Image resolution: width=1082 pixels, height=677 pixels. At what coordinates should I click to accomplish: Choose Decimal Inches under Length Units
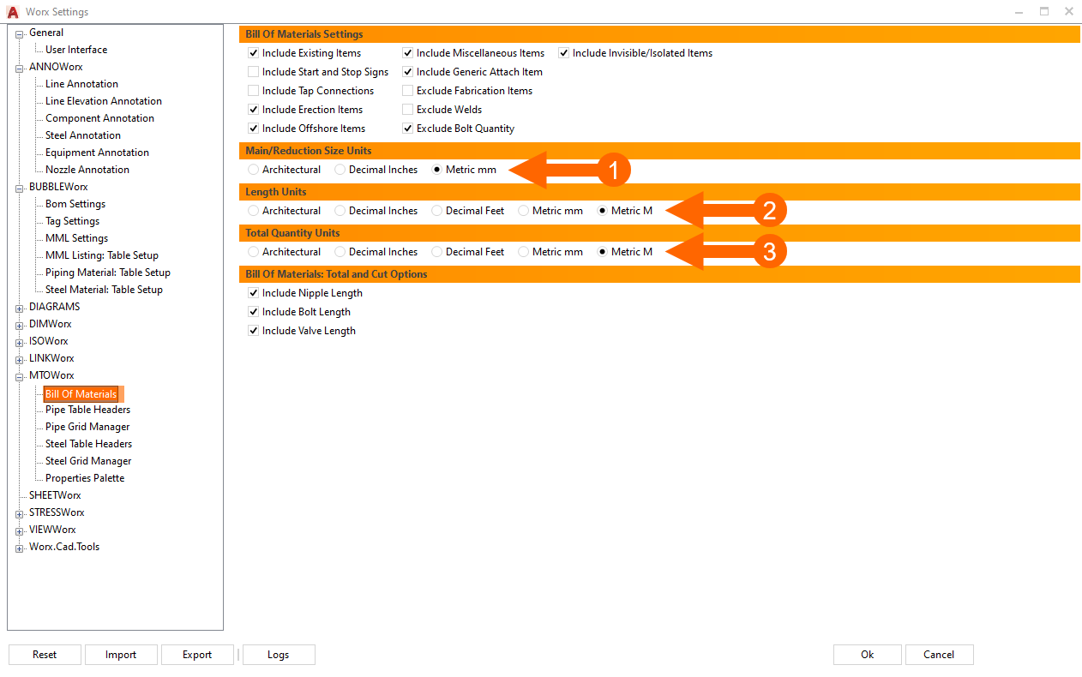(340, 211)
